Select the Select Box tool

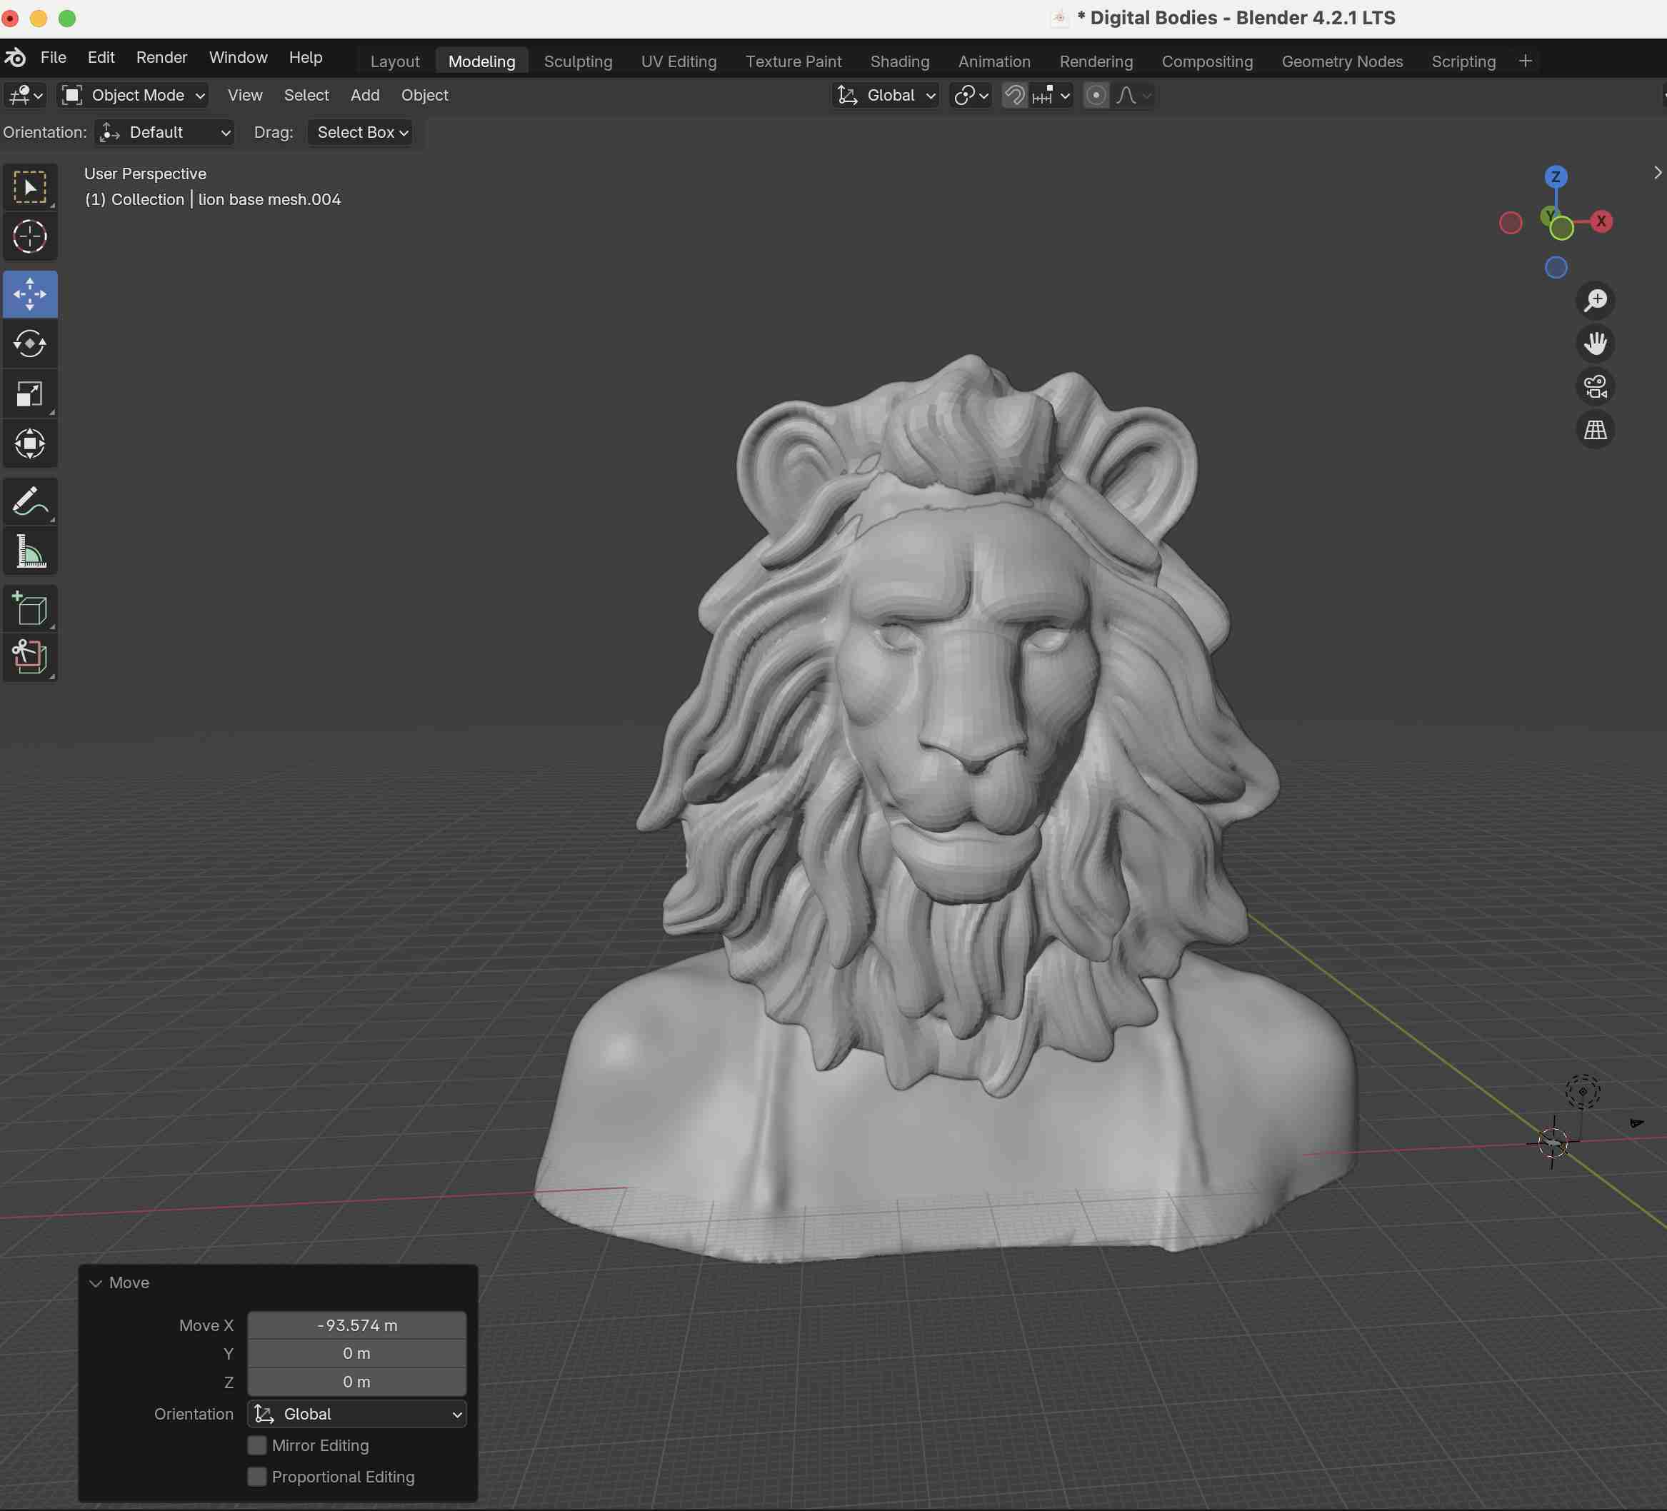point(30,188)
